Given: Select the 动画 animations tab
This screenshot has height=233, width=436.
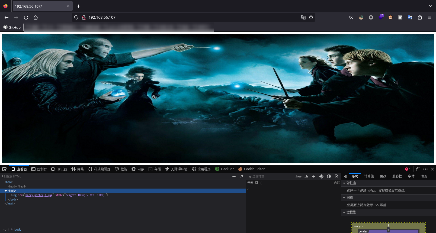Looking at the screenshot, I should pos(424,176).
